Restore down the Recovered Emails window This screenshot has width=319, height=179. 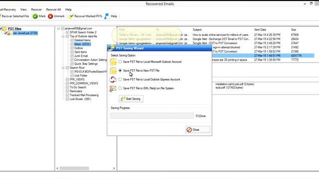pyautogui.click(x=311, y=3)
